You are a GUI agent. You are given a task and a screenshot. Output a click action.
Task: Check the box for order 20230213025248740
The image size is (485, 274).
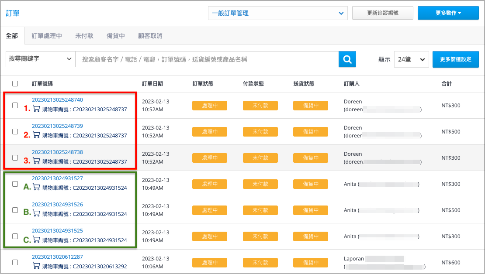click(15, 105)
